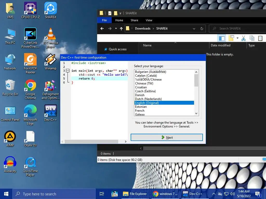Launch Winamp from desktop

51,62
